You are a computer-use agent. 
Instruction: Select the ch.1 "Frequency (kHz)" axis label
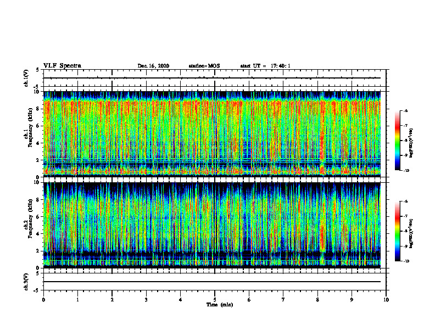(30, 127)
